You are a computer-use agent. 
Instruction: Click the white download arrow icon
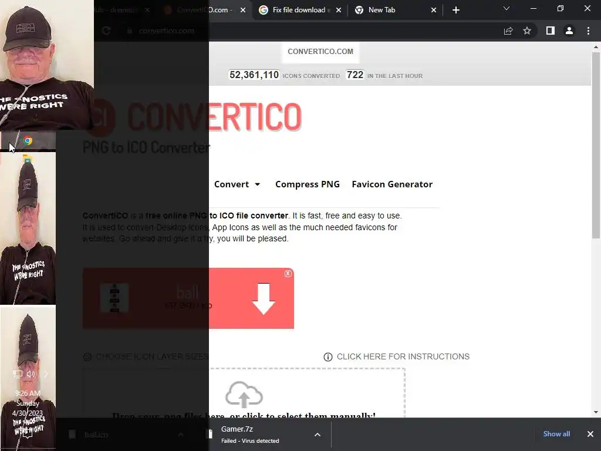pyautogui.click(x=264, y=299)
